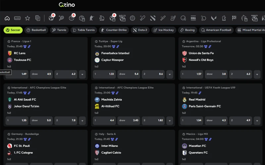265x165 pixels.
Task: Switch to Tennis category pill
Action: [59, 30]
